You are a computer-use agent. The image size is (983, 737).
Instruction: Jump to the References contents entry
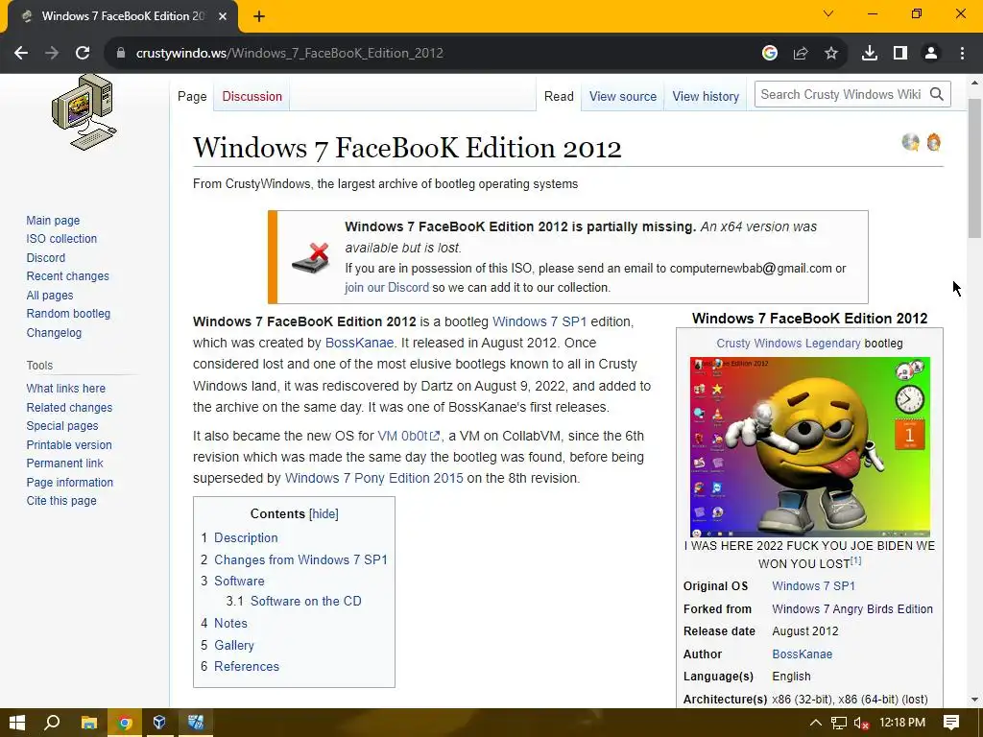point(247,667)
